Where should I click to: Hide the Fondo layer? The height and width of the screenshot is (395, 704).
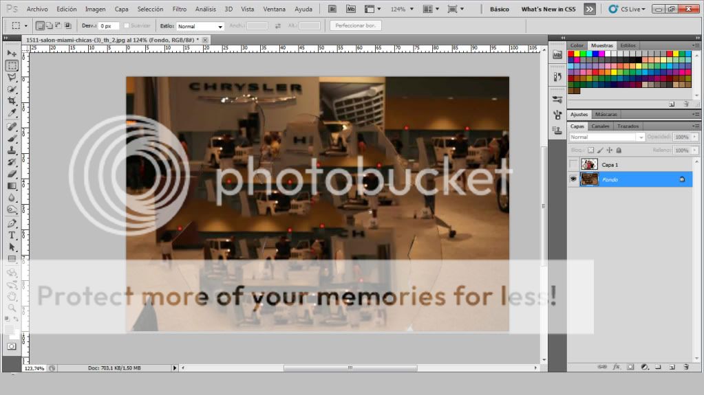pos(573,179)
